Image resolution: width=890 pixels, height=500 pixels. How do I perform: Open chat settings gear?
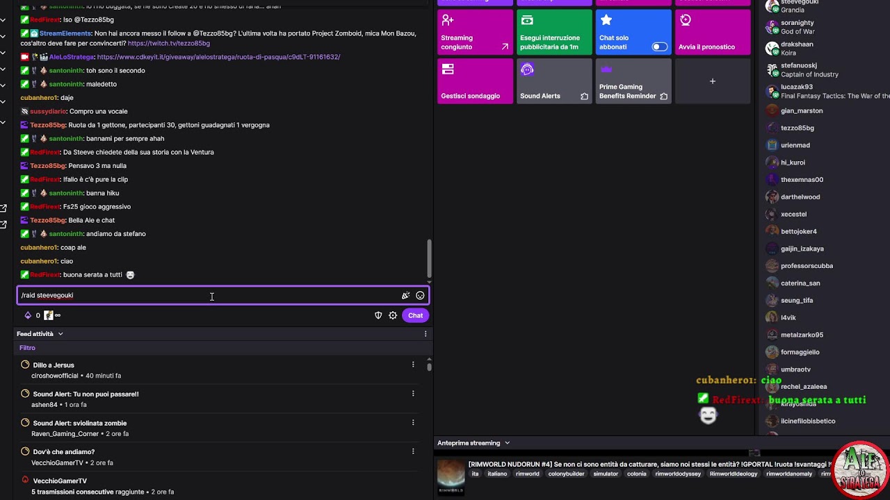pos(393,315)
